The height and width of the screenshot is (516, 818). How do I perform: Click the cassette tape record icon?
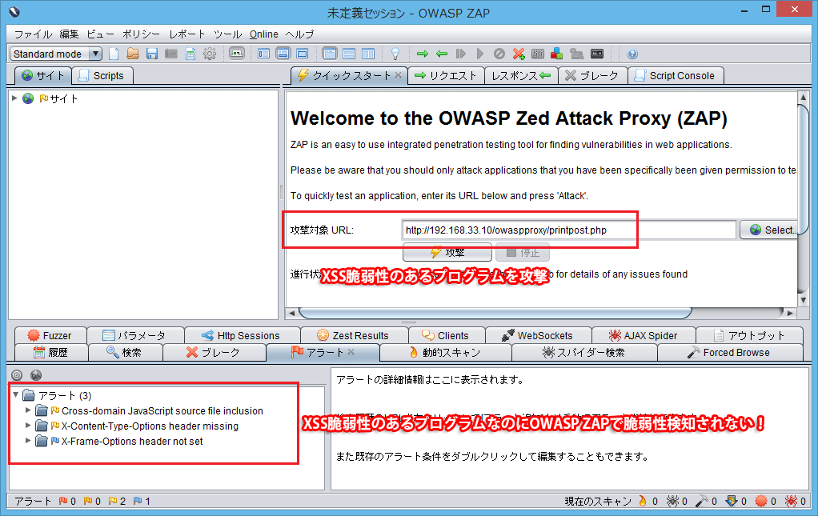pyautogui.click(x=597, y=54)
